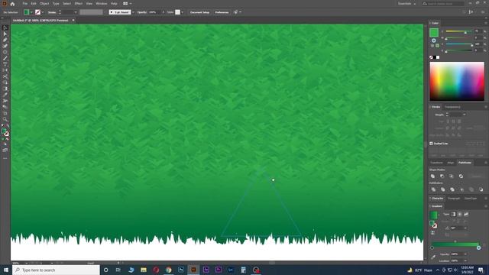Activate the Fill box in tools panel
The width and height of the screenshot is (489, 275).
click(x=4, y=131)
